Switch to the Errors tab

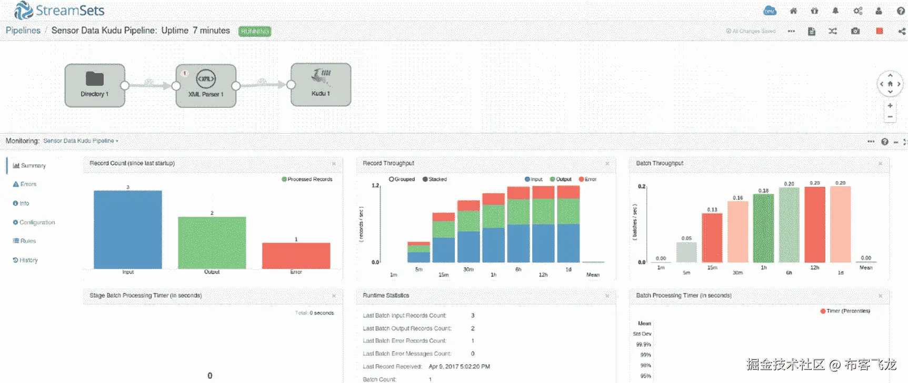(25, 185)
